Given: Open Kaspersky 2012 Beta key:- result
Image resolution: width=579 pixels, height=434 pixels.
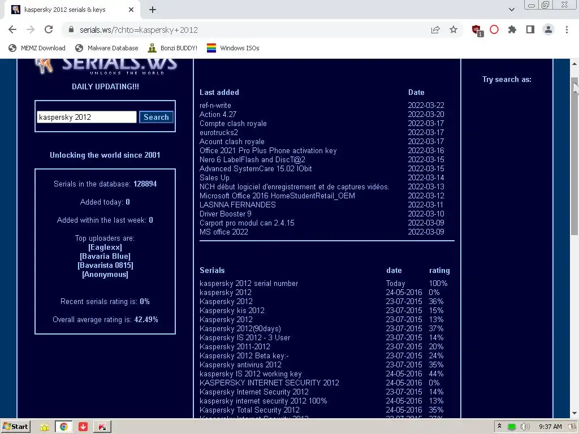Looking at the screenshot, I should point(244,356).
